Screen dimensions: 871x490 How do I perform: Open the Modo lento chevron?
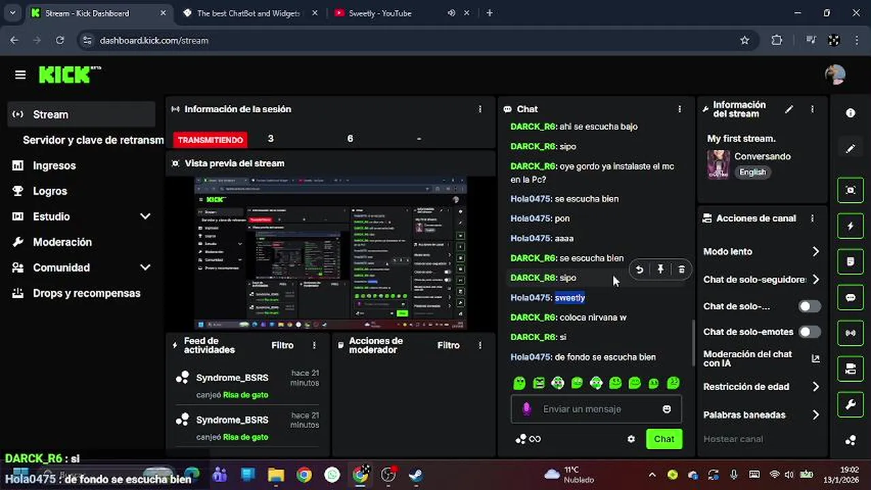click(x=816, y=252)
